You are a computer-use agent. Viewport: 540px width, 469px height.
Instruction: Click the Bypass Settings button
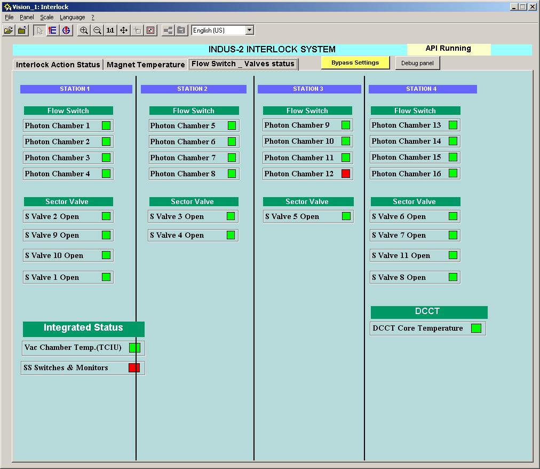point(355,62)
